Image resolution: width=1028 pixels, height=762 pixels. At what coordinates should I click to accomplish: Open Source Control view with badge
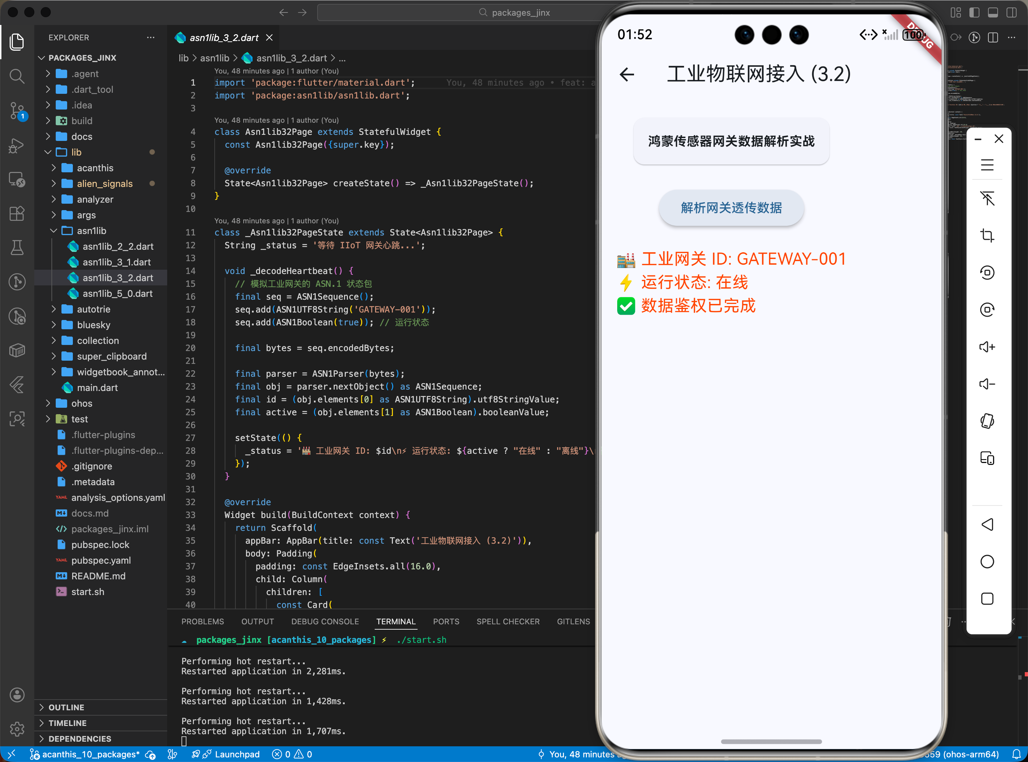(x=17, y=111)
